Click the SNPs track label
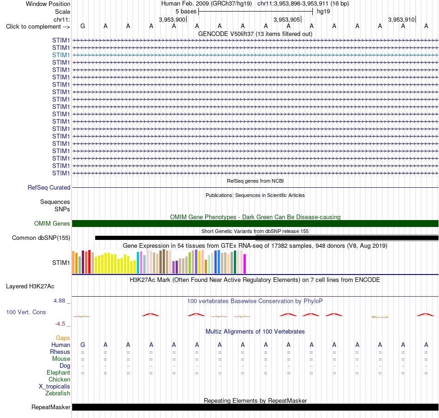Image resolution: width=439 pixels, height=418 pixels. (62, 209)
